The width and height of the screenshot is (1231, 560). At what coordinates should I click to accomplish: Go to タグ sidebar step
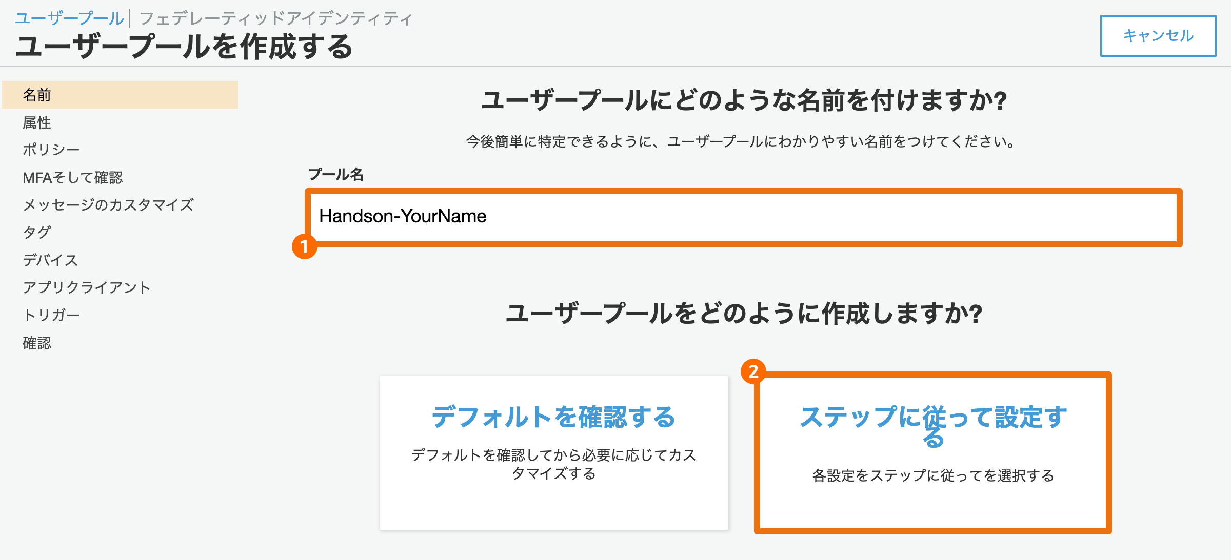37,232
